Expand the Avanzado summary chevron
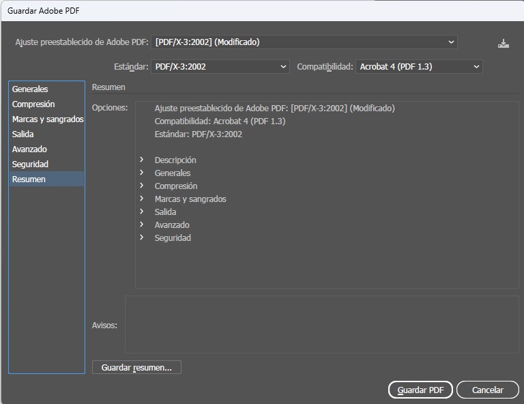524x404 pixels. (142, 225)
